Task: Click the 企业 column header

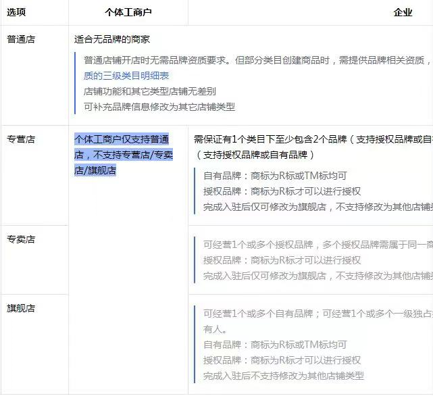Action: (x=403, y=12)
